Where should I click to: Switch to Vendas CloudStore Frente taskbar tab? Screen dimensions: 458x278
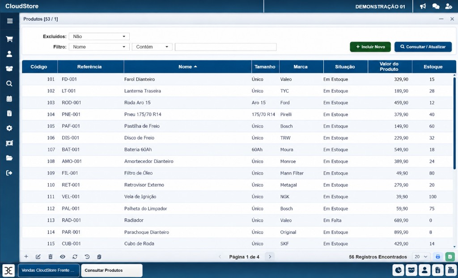point(49,270)
